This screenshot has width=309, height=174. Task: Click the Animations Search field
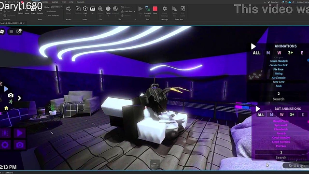coord(279,99)
